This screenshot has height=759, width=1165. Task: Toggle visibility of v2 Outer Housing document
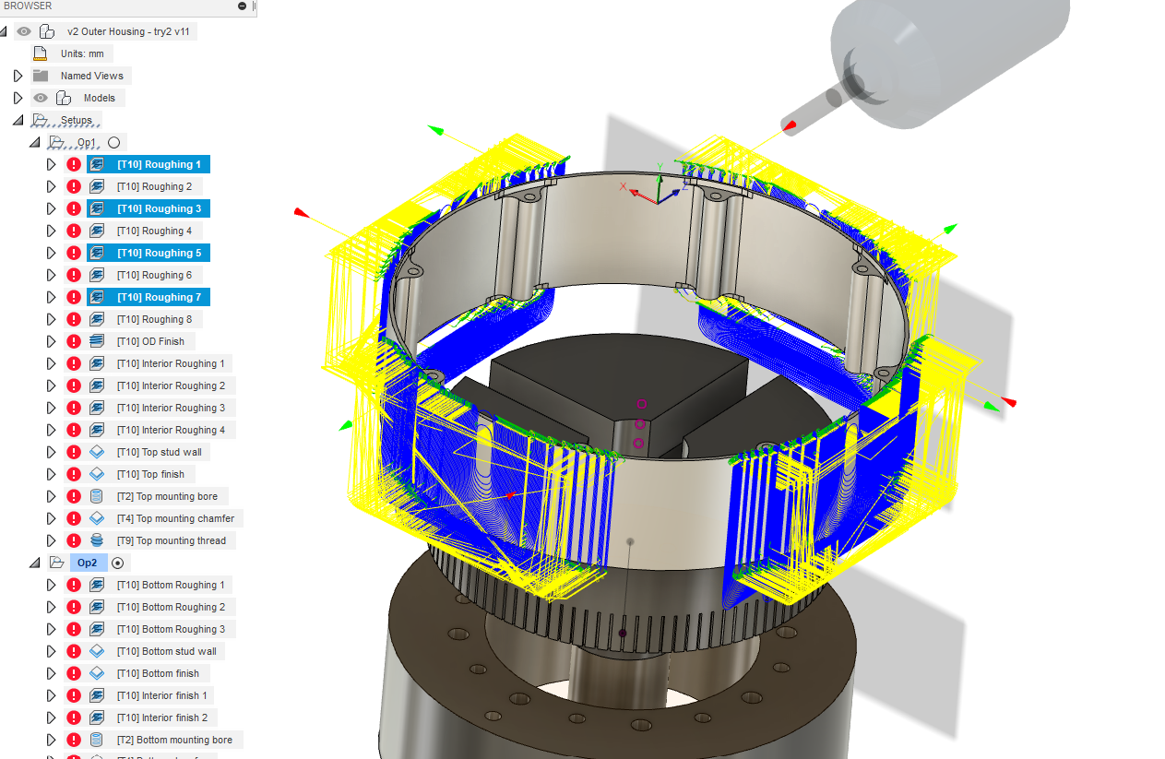(x=24, y=31)
